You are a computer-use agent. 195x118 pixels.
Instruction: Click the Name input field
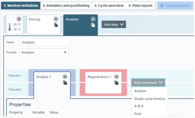[x=44, y=42]
